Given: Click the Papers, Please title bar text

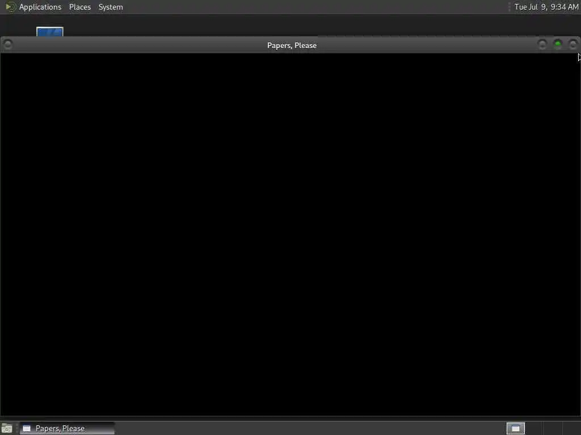Looking at the screenshot, I should click(x=292, y=45).
